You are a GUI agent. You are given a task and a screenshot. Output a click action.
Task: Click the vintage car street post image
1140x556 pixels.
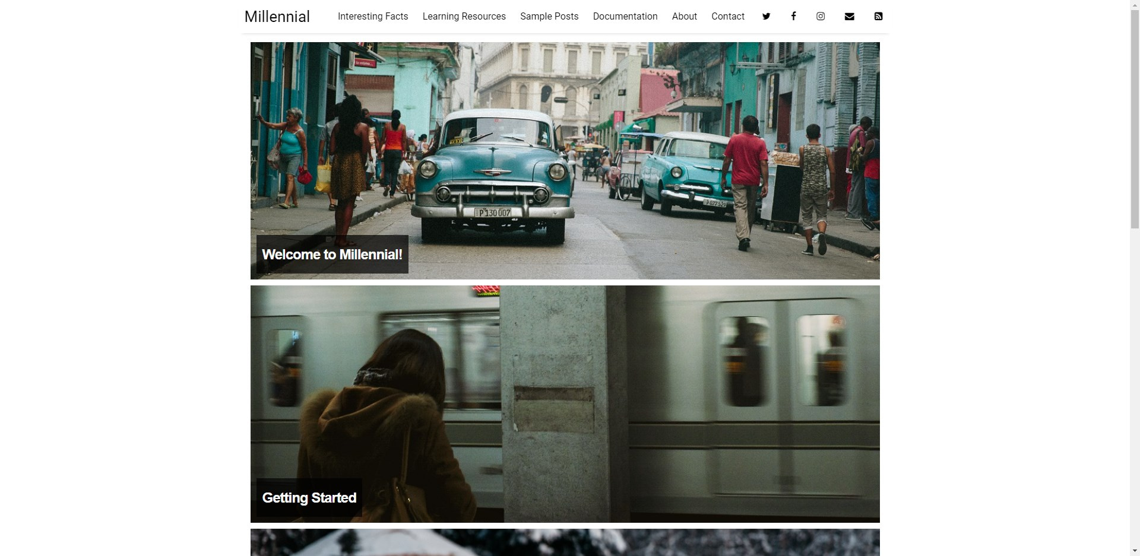click(x=565, y=161)
